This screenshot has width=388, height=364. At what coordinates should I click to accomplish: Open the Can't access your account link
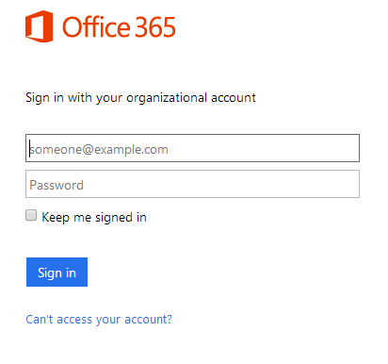point(99,320)
